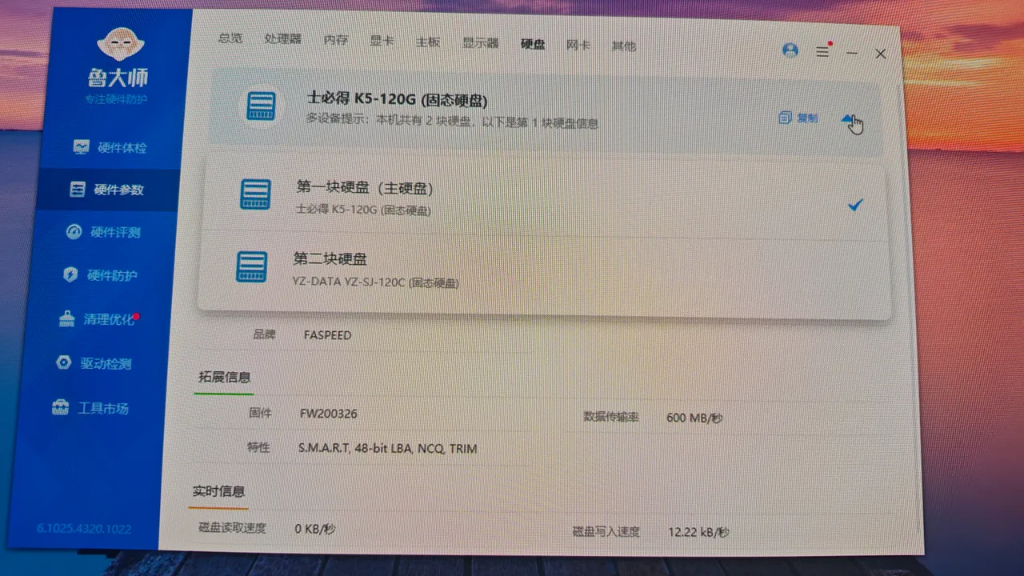This screenshot has width=1024, height=576.
Task: Click the S.M.A.R.T, 48-bit LBA features text
Action: (387, 449)
